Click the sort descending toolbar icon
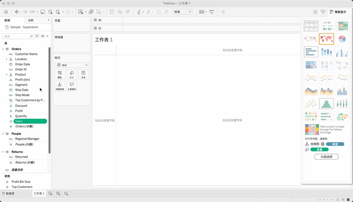Viewport: 353px width, 202px height. [128, 12]
